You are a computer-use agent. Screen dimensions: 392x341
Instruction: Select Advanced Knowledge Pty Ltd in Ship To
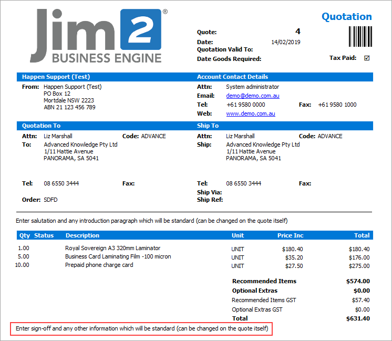pos(263,144)
